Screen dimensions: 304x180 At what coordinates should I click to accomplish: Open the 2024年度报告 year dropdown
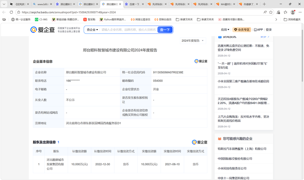[x=193, y=41]
